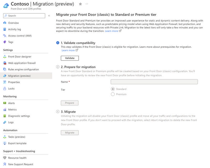210x168 pixels.
Task: Open Access control (IAM) page
Action: point(20,36)
